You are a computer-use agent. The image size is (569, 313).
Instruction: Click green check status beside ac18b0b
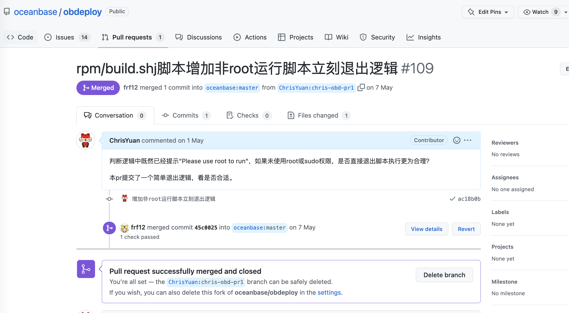click(x=452, y=199)
